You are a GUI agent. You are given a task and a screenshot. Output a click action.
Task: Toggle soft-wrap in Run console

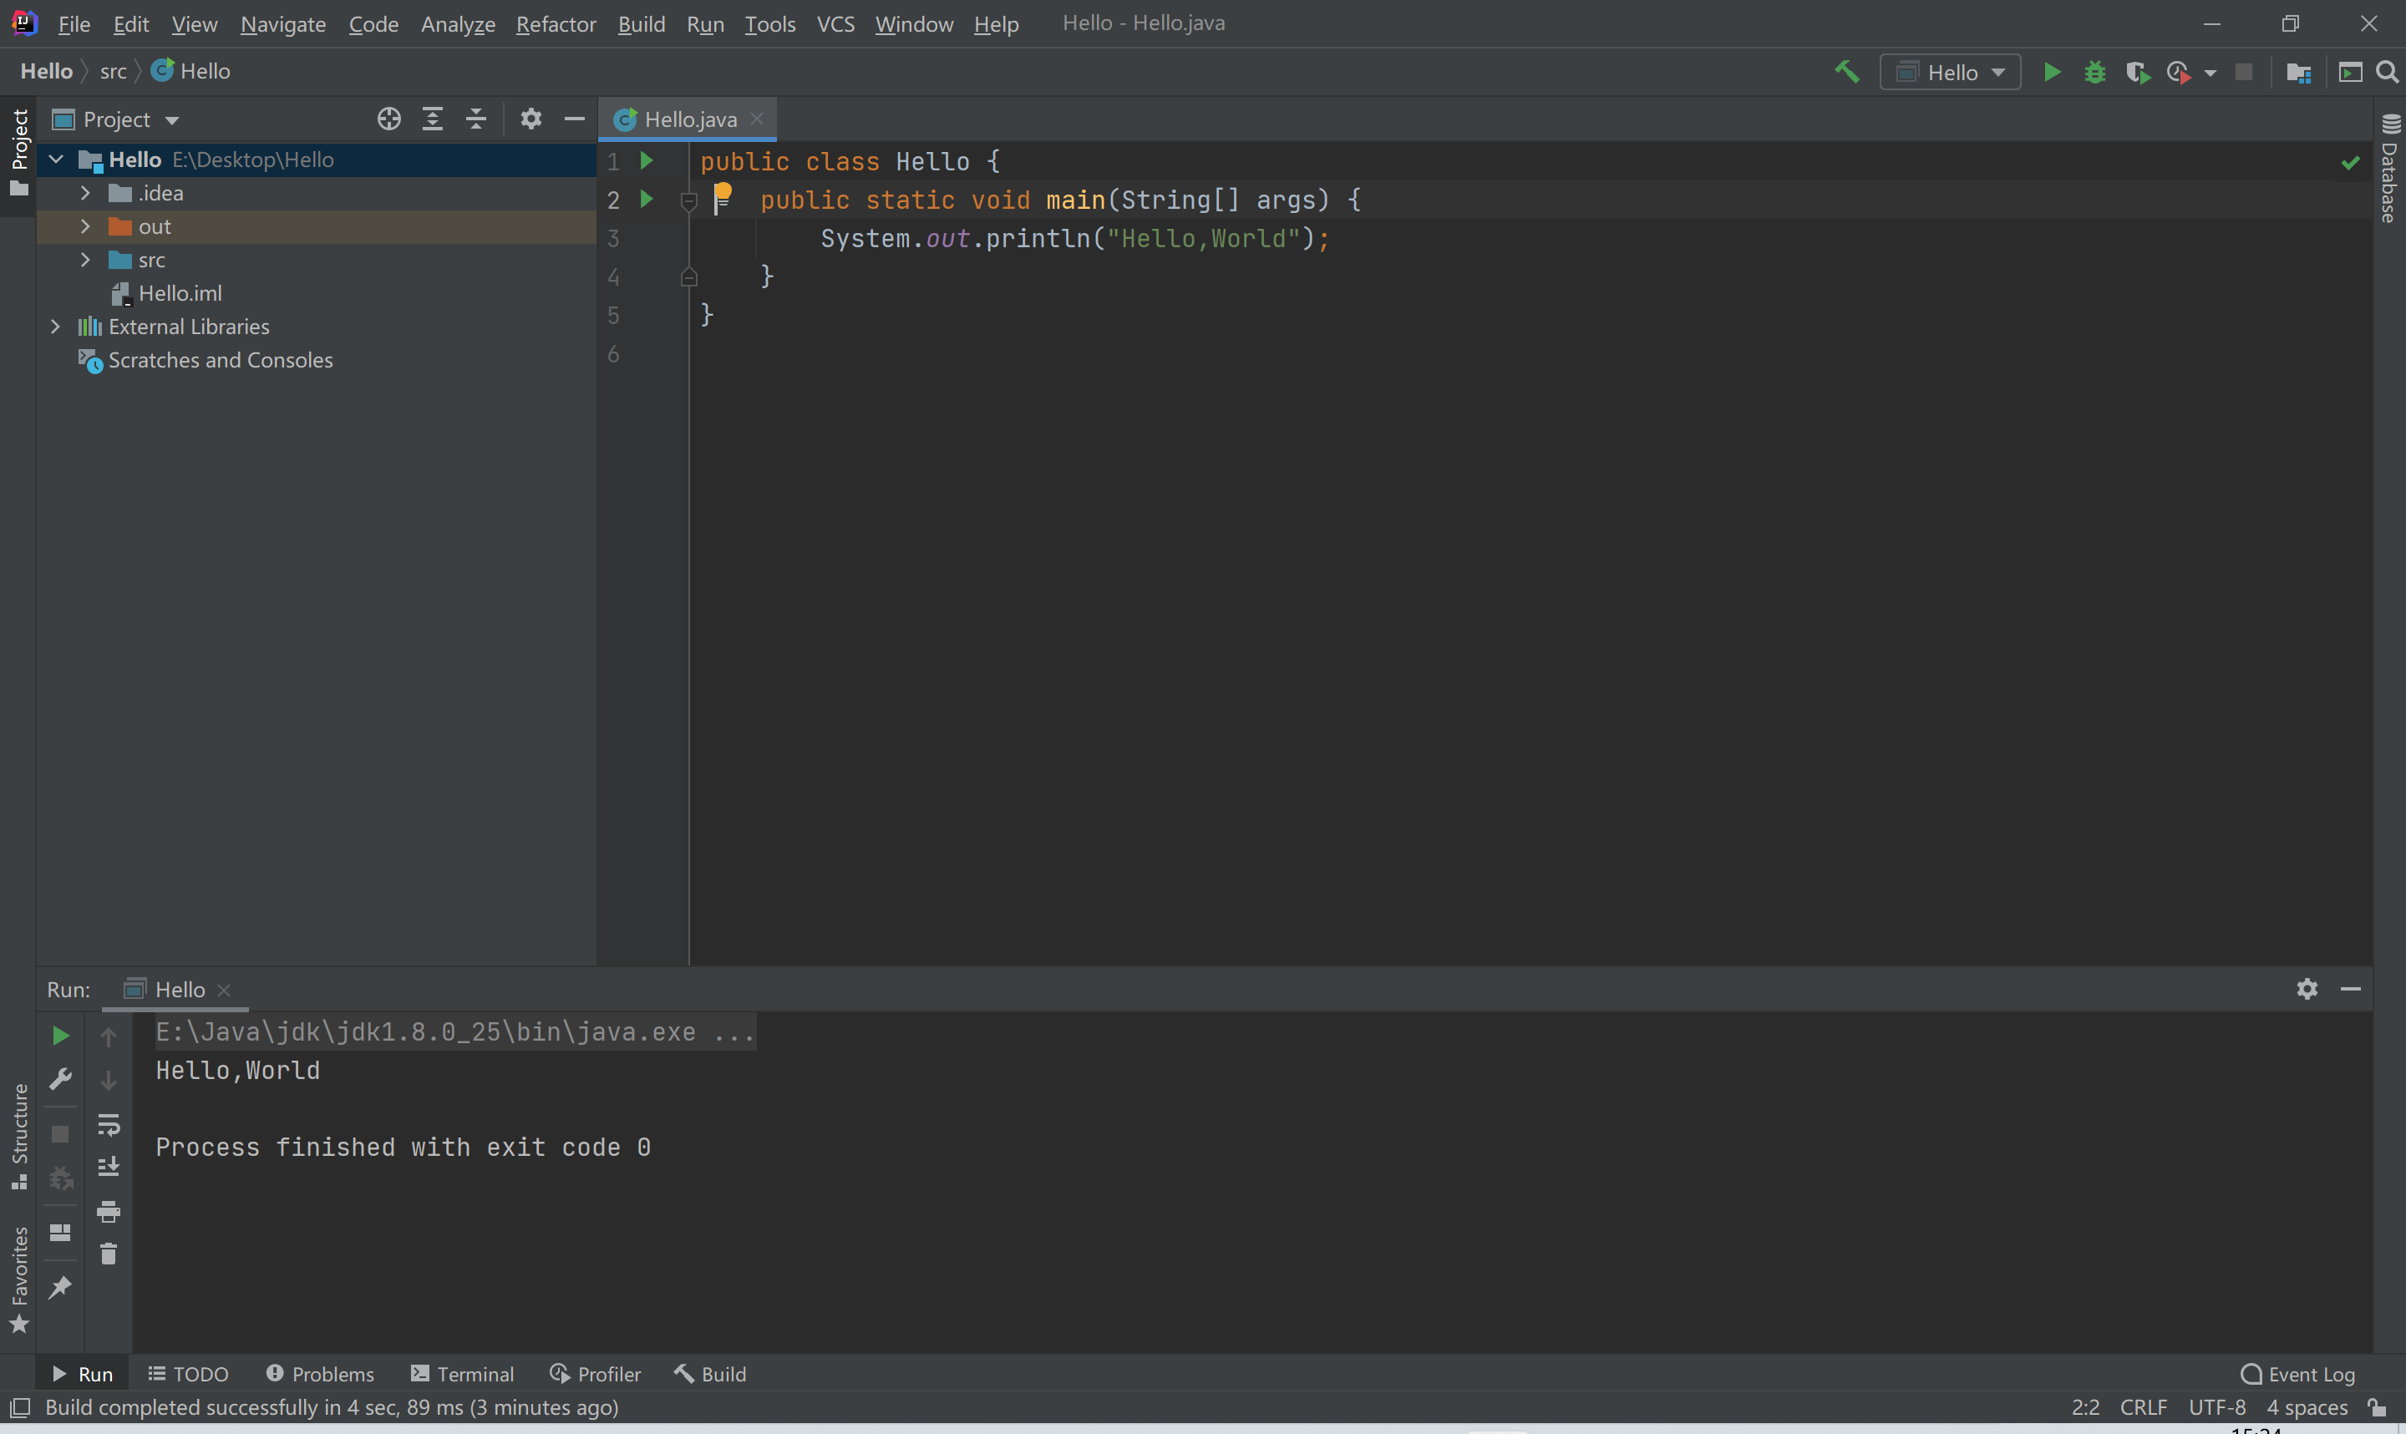coord(109,1125)
